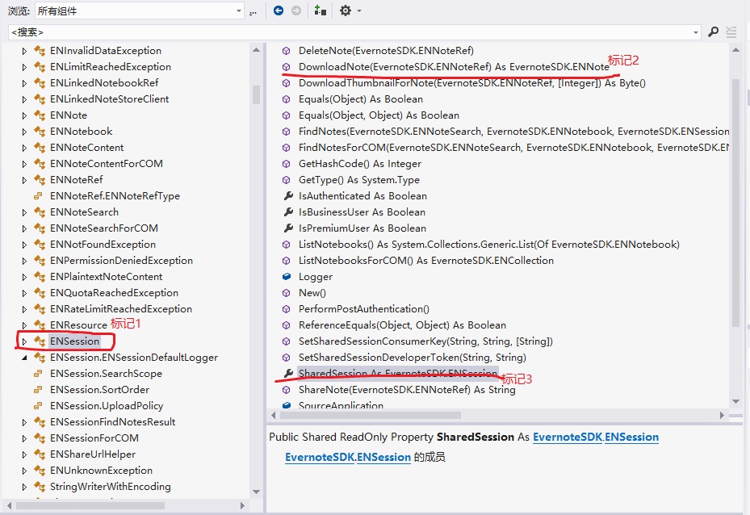Screen dimensions: 750x515
Task: Click the ENQuotaReachedException class icon
Action: (40, 293)
